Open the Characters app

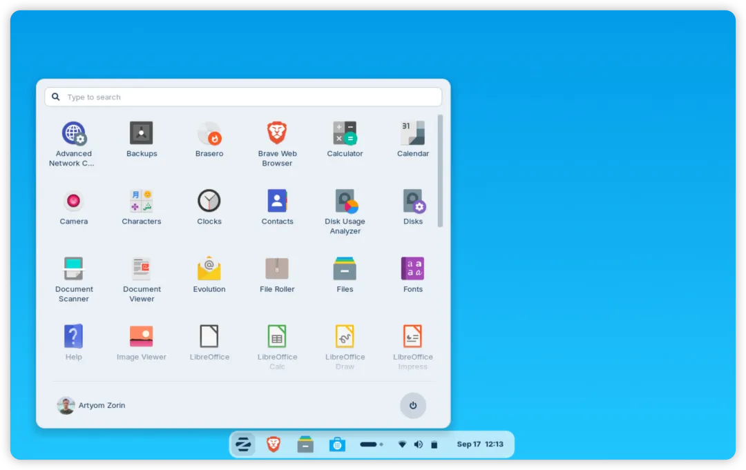coord(142,207)
